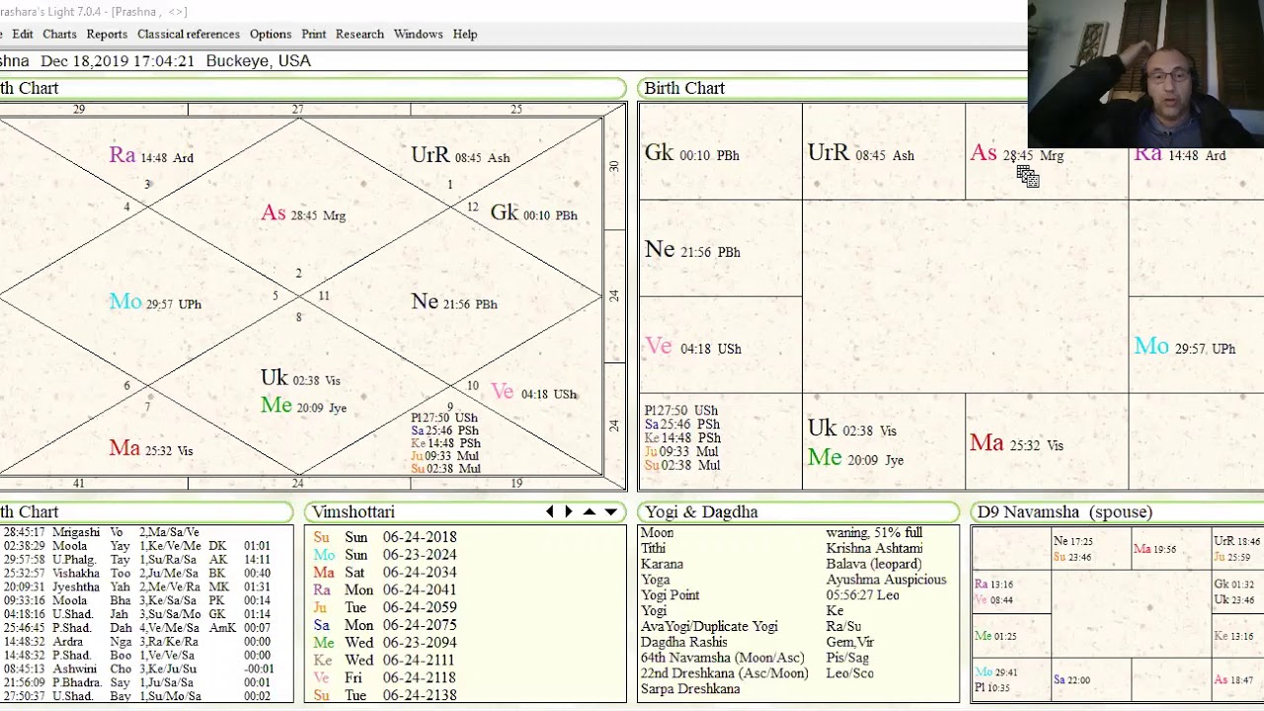Screen dimensions: 1264x711
Task: Select the Ashwini row in the bottom-left table
Action: [x=138, y=669]
